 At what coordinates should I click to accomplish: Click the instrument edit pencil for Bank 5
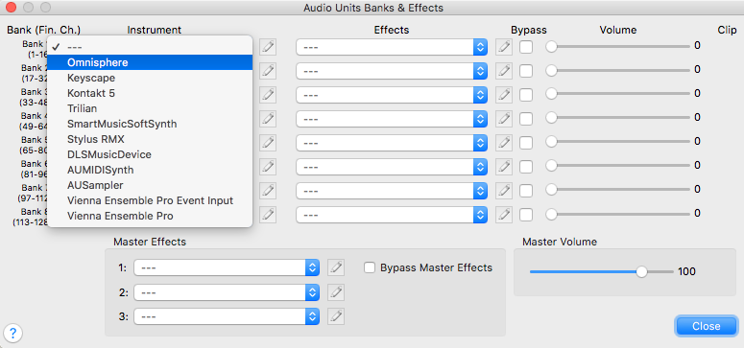(x=268, y=142)
